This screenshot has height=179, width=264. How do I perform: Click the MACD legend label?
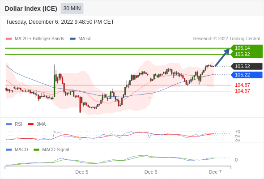tap(21, 149)
